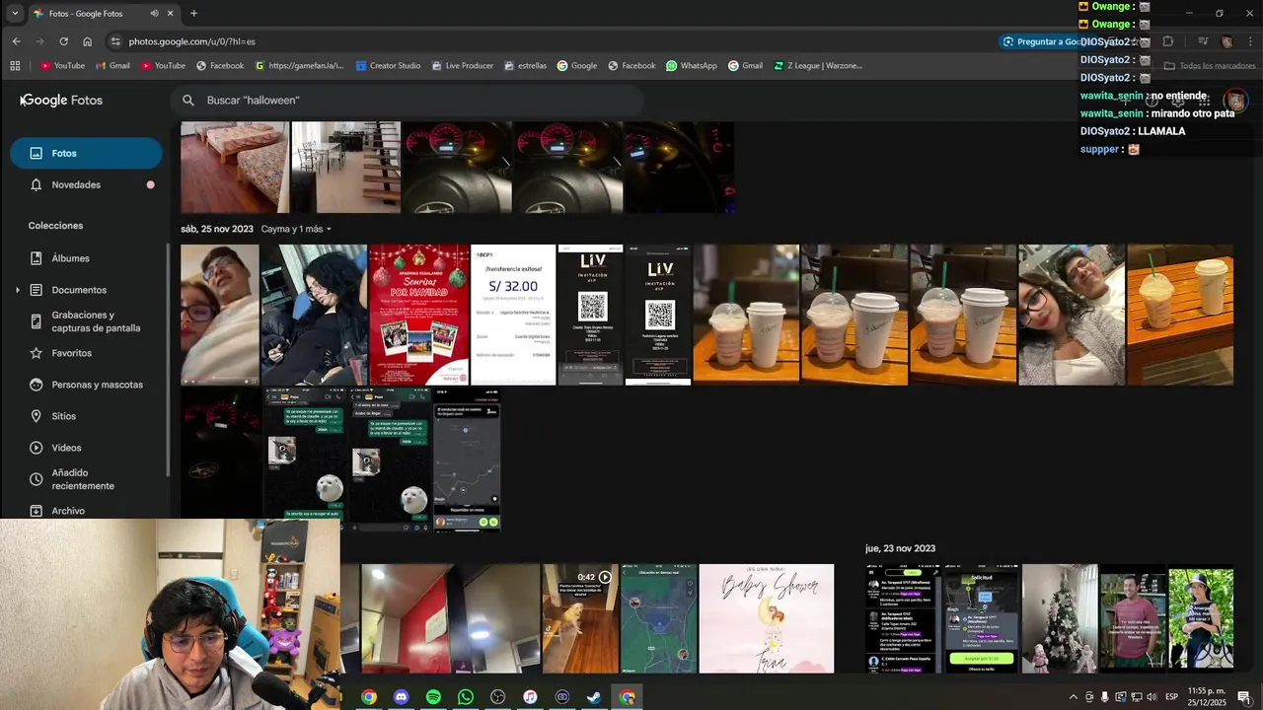Open Personas y mascotas
Image resolution: width=1263 pixels, height=710 pixels.
[x=86, y=385]
